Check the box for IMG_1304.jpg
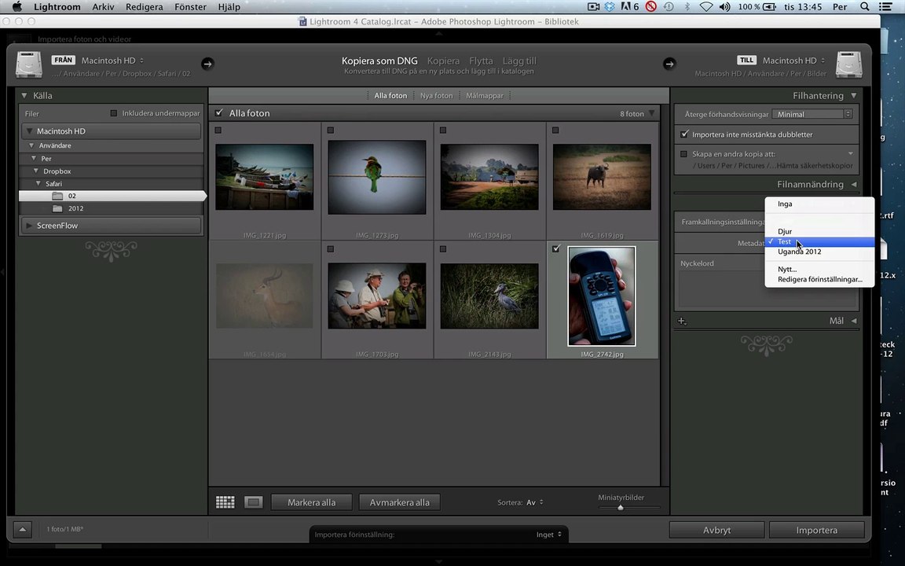The image size is (905, 566). pos(443,130)
